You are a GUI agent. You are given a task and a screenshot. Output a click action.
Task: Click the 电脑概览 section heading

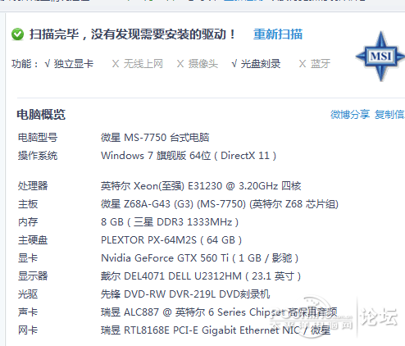41,115
